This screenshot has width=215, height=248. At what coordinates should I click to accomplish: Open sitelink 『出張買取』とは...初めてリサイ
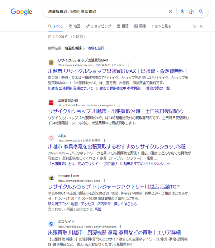(x=74, y=164)
